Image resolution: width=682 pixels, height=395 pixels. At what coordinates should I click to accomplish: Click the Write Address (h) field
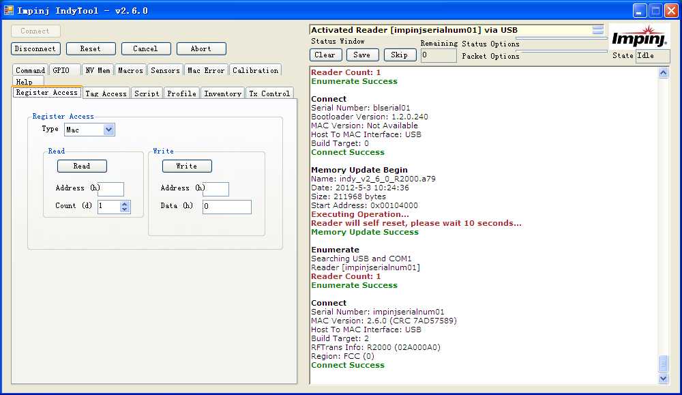click(x=216, y=189)
